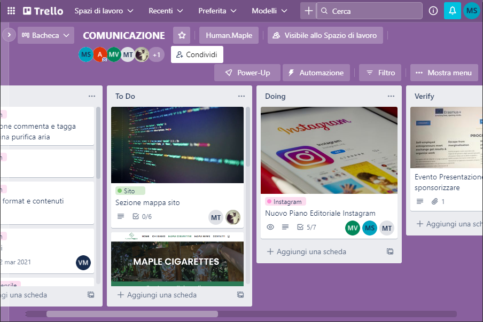The height and width of the screenshot is (322, 483).
Task: Open the Recenti dropdown menu
Action: (166, 11)
